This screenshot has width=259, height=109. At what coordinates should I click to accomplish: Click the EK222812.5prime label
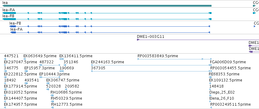coord(20,74)
